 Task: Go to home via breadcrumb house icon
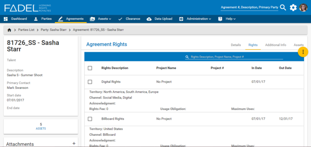coord(9,30)
